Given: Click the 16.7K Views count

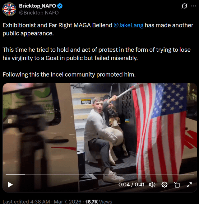Looking at the screenshot, I should 99,202.
